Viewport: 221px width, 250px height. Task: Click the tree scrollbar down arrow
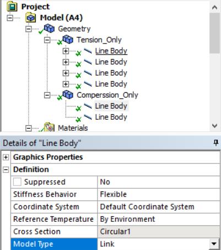pyautogui.click(x=214, y=126)
